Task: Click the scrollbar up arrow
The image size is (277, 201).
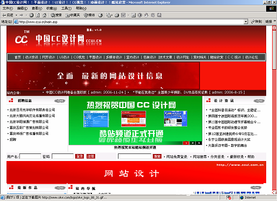Action: [274, 28]
